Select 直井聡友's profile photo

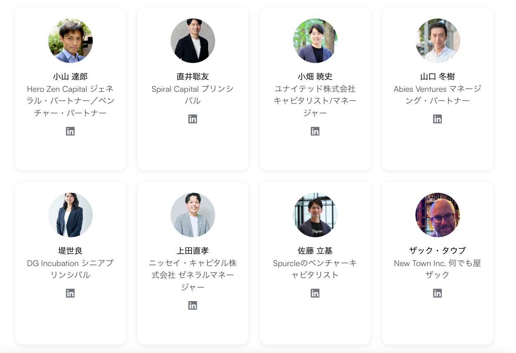(193, 41)
